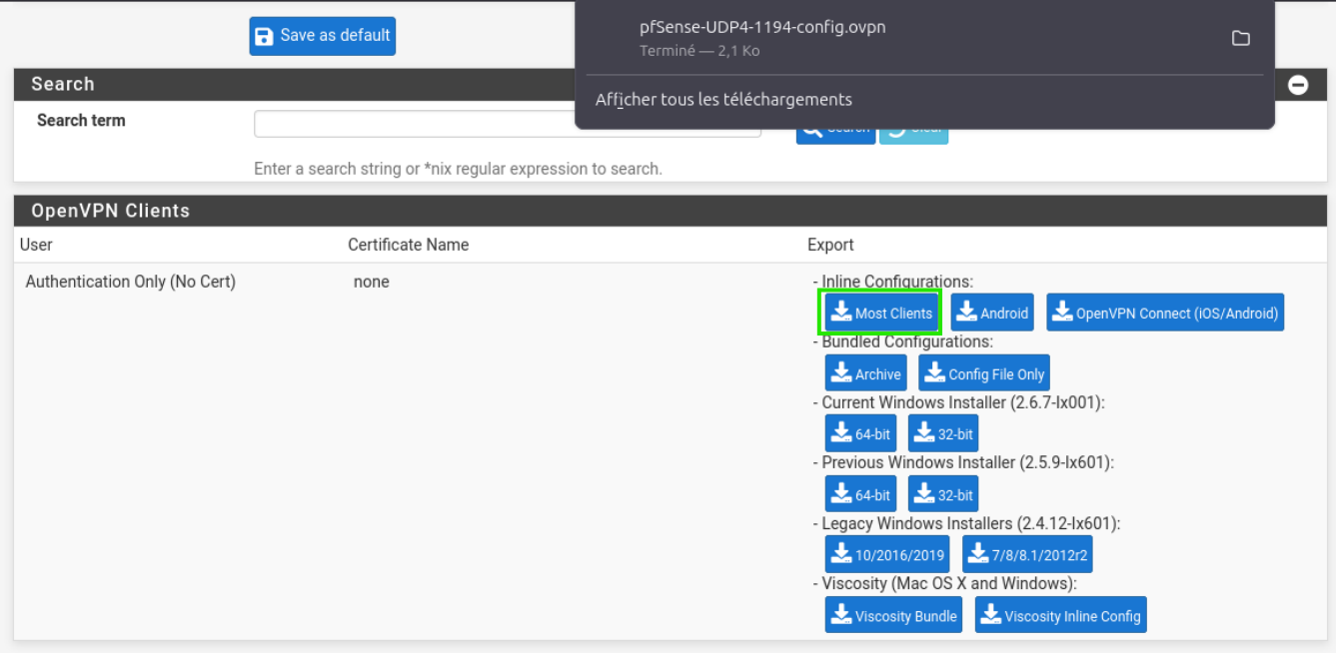The height and width of the screenshot is (653, 1336).
Task: Download legacy 10/2016/2019 Windows installer
Action: tap(886, 555)
